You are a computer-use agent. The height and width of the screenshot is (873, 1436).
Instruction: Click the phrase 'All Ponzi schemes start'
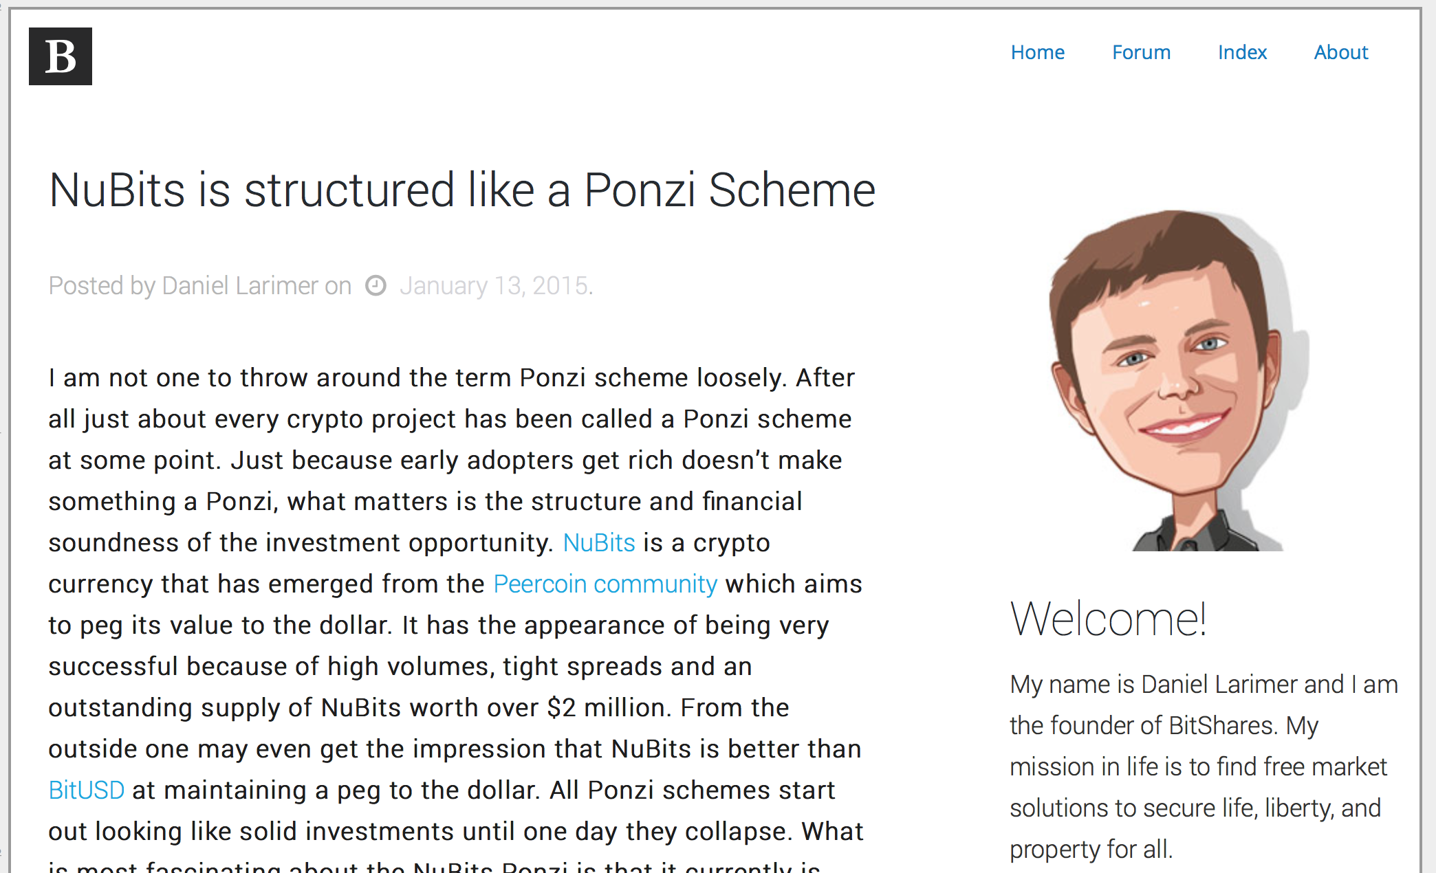pyautogui.click(x=692, y=791)
